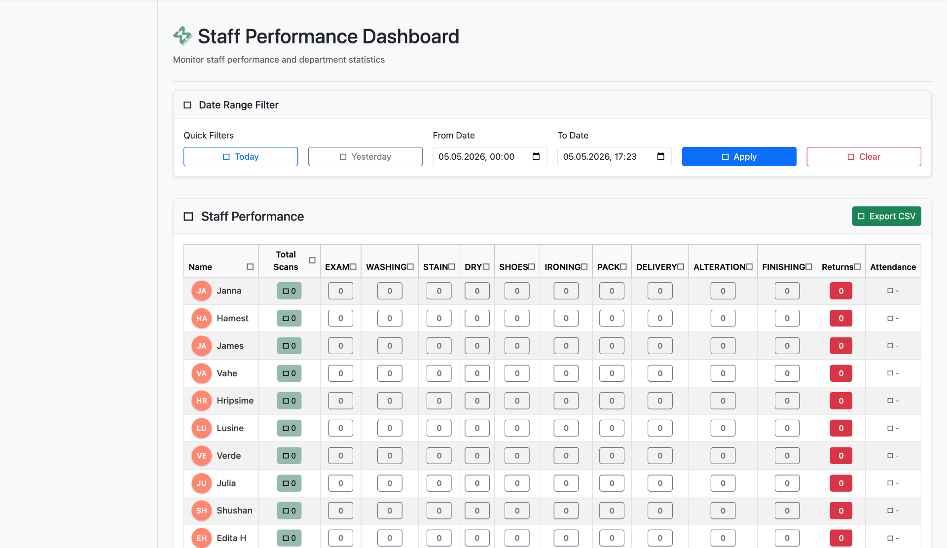Click Lusine's Total Scans green badge
This screenshot has height=548, width=947.
pos(289,428)
